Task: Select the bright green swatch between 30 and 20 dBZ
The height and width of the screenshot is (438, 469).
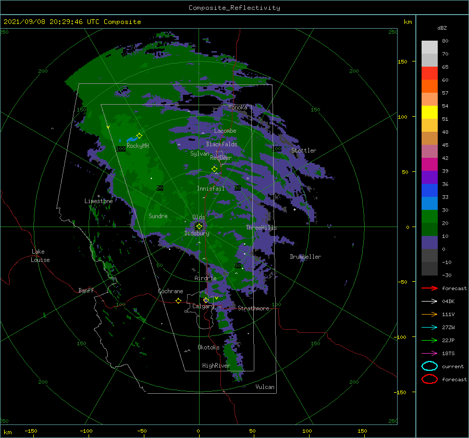Action: coord(429,217)
